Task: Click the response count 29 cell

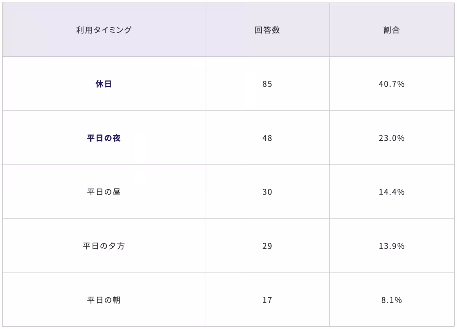Action: [268, 246]
